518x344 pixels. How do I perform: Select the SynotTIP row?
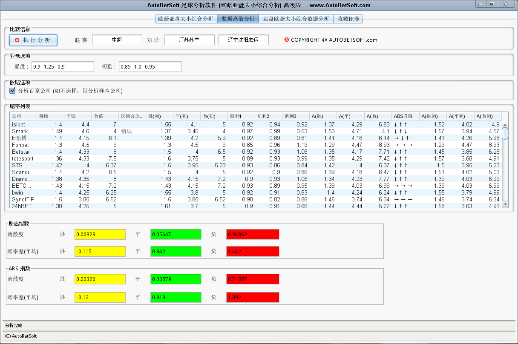[x=256, y=199]
